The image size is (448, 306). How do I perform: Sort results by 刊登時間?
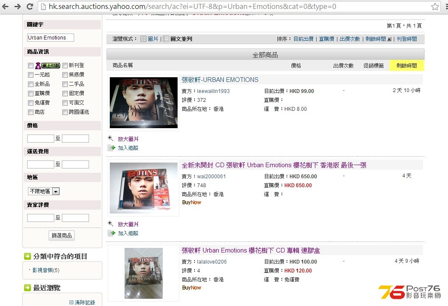click(406, 39)
